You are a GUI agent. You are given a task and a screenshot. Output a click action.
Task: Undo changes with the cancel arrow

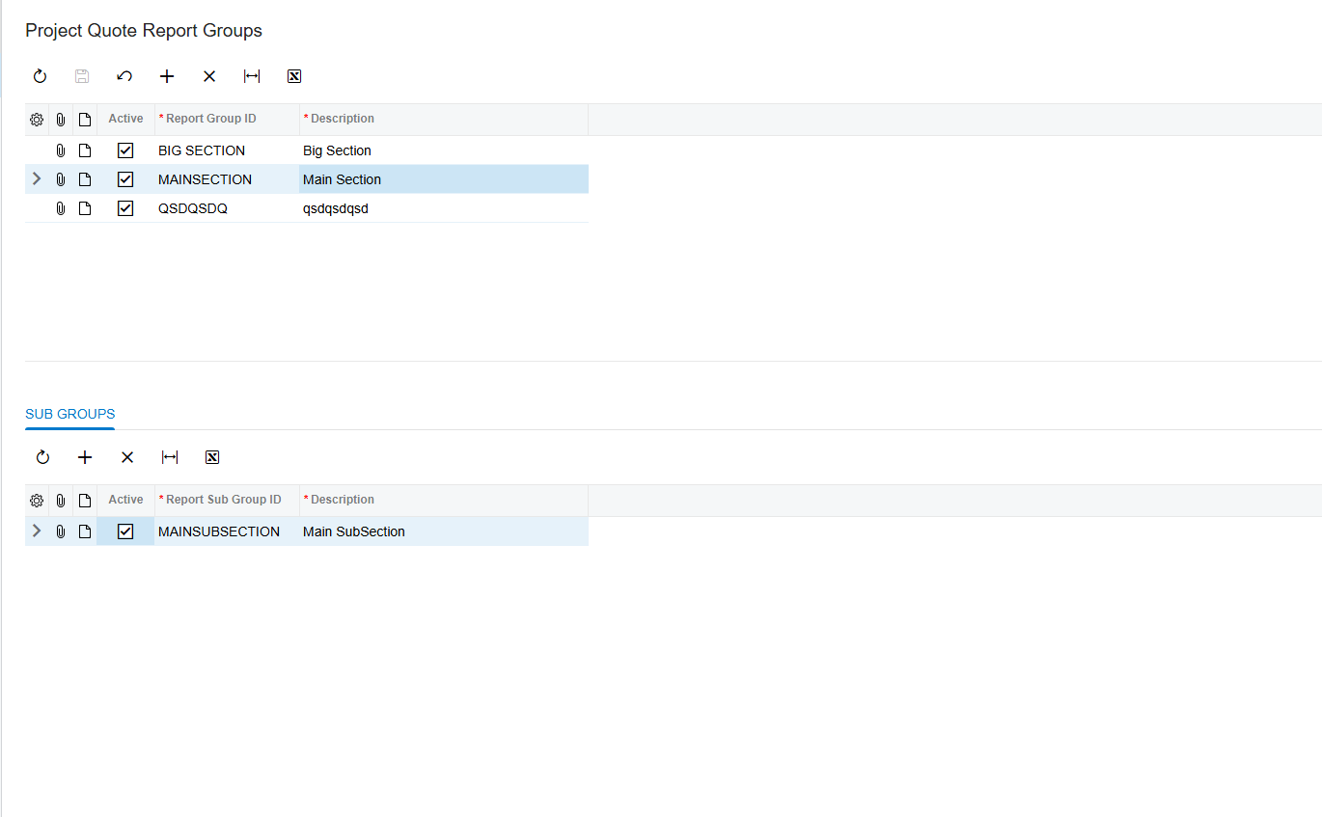124,76
